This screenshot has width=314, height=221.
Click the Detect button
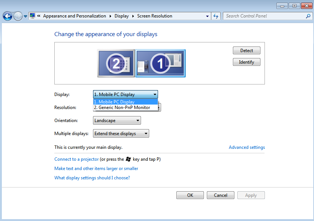coord(247,51)
